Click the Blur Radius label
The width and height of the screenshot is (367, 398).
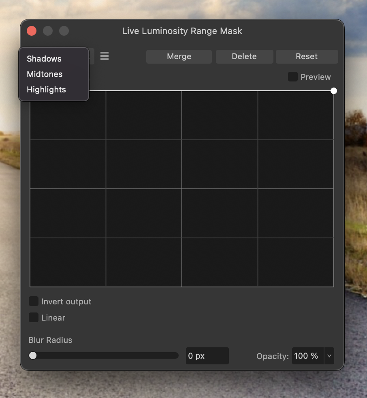(50, 340)
